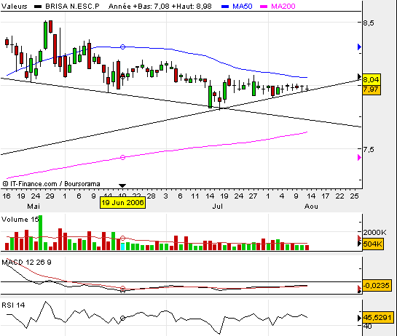Click the 8,5 price axis label
This screenshot has width=397, height=336.
pos(369,23)
